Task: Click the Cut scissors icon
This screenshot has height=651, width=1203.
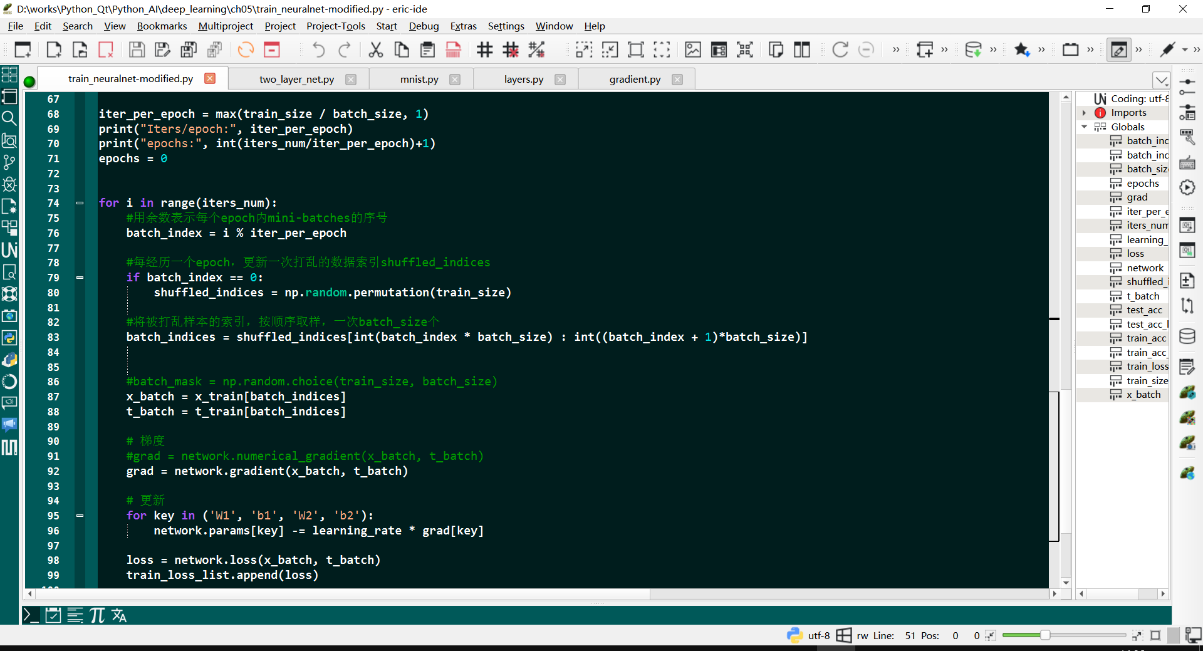Action: click(x=376, y=49)
